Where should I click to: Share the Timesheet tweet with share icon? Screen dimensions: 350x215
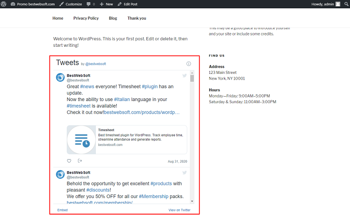tap(80, 161)
